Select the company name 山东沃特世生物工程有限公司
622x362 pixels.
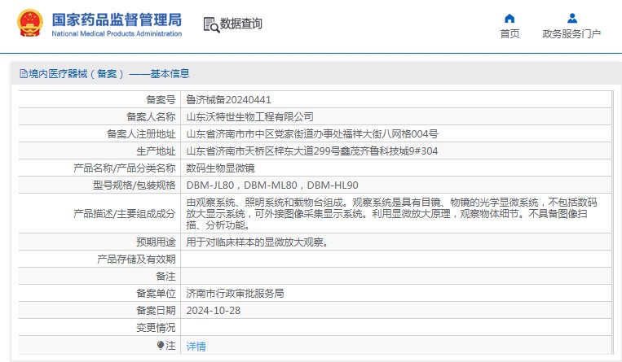pos(249,116)
